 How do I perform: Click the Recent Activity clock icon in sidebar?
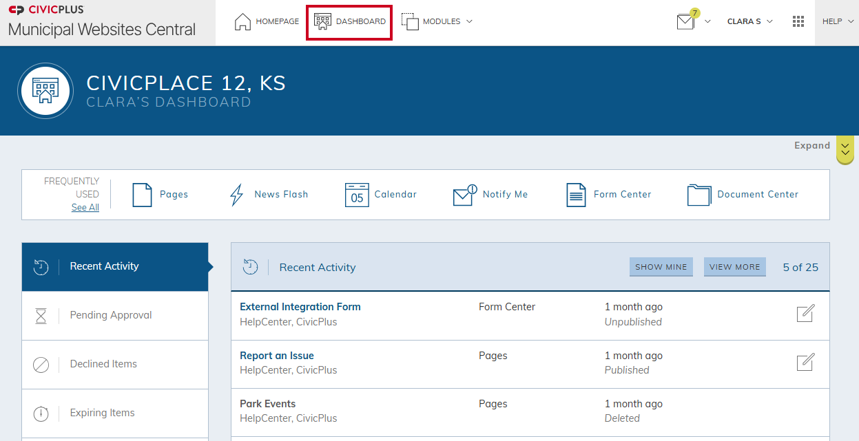click(41, 267)
